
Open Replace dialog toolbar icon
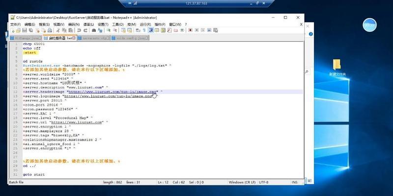point(100,30)
